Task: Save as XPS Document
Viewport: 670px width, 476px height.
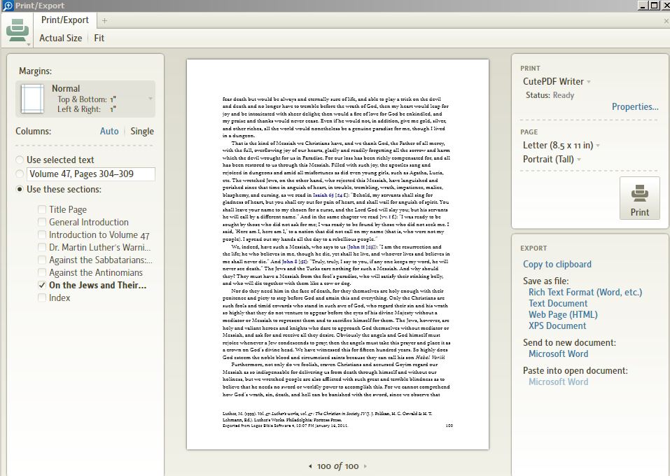Action: [x=557, y=325]
